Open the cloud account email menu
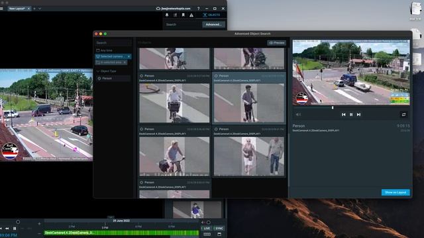 [176, 9]
